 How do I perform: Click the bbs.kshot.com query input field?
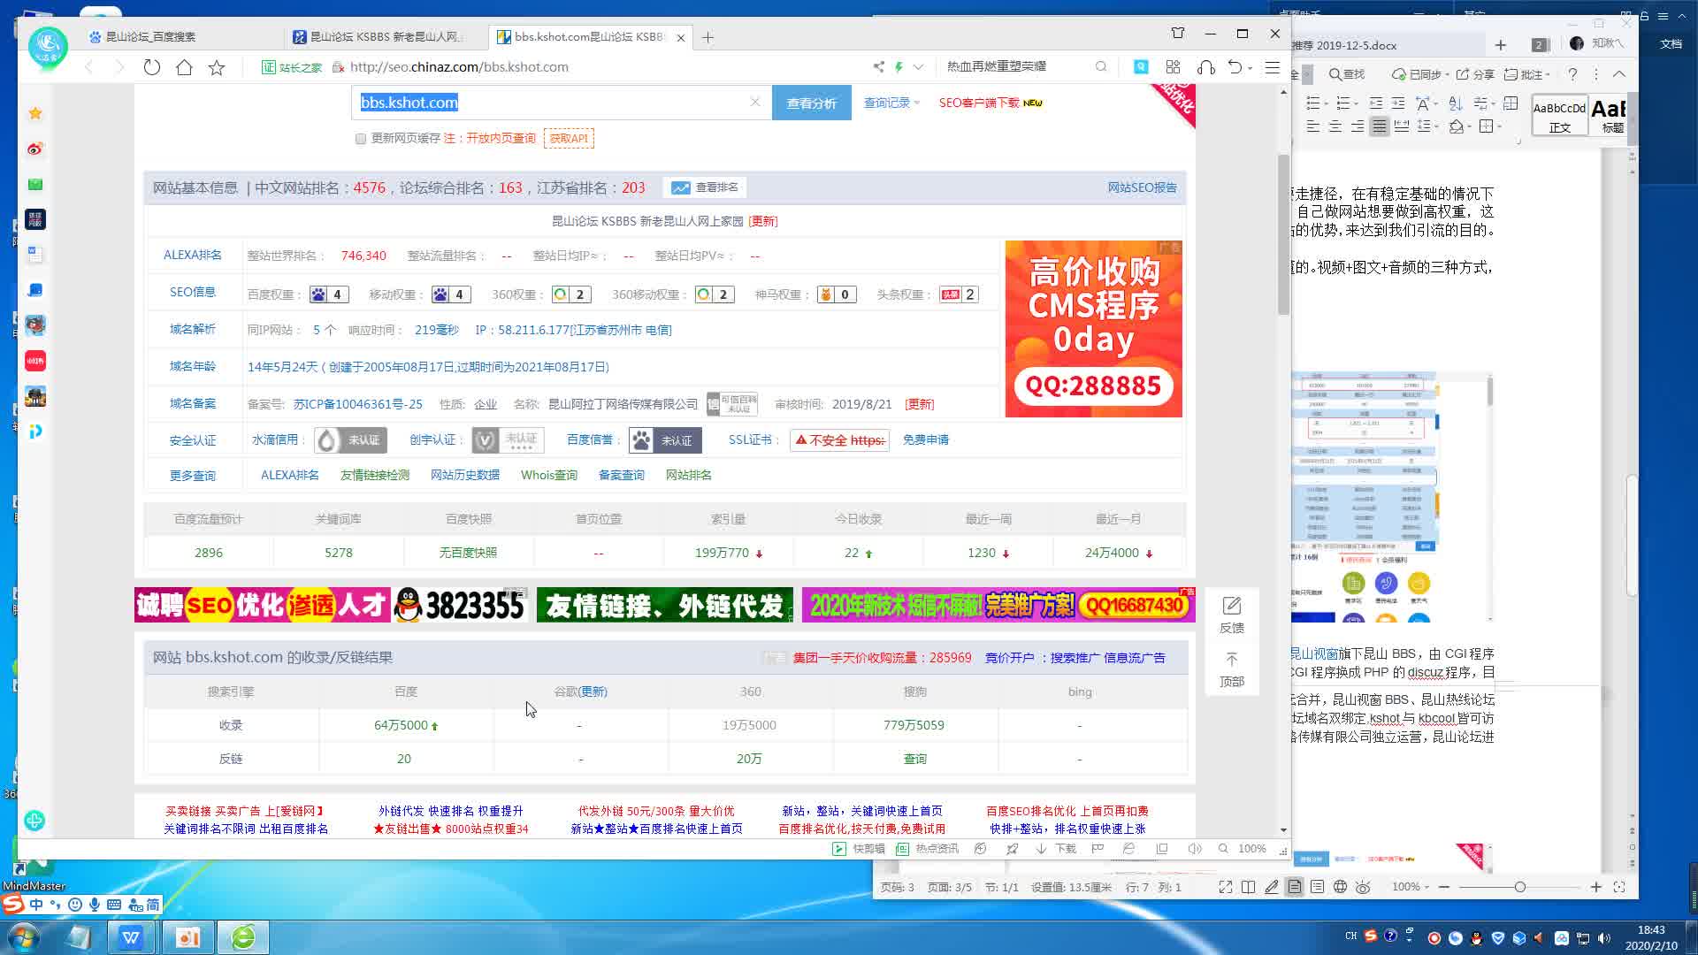click(x=562, y=103)
